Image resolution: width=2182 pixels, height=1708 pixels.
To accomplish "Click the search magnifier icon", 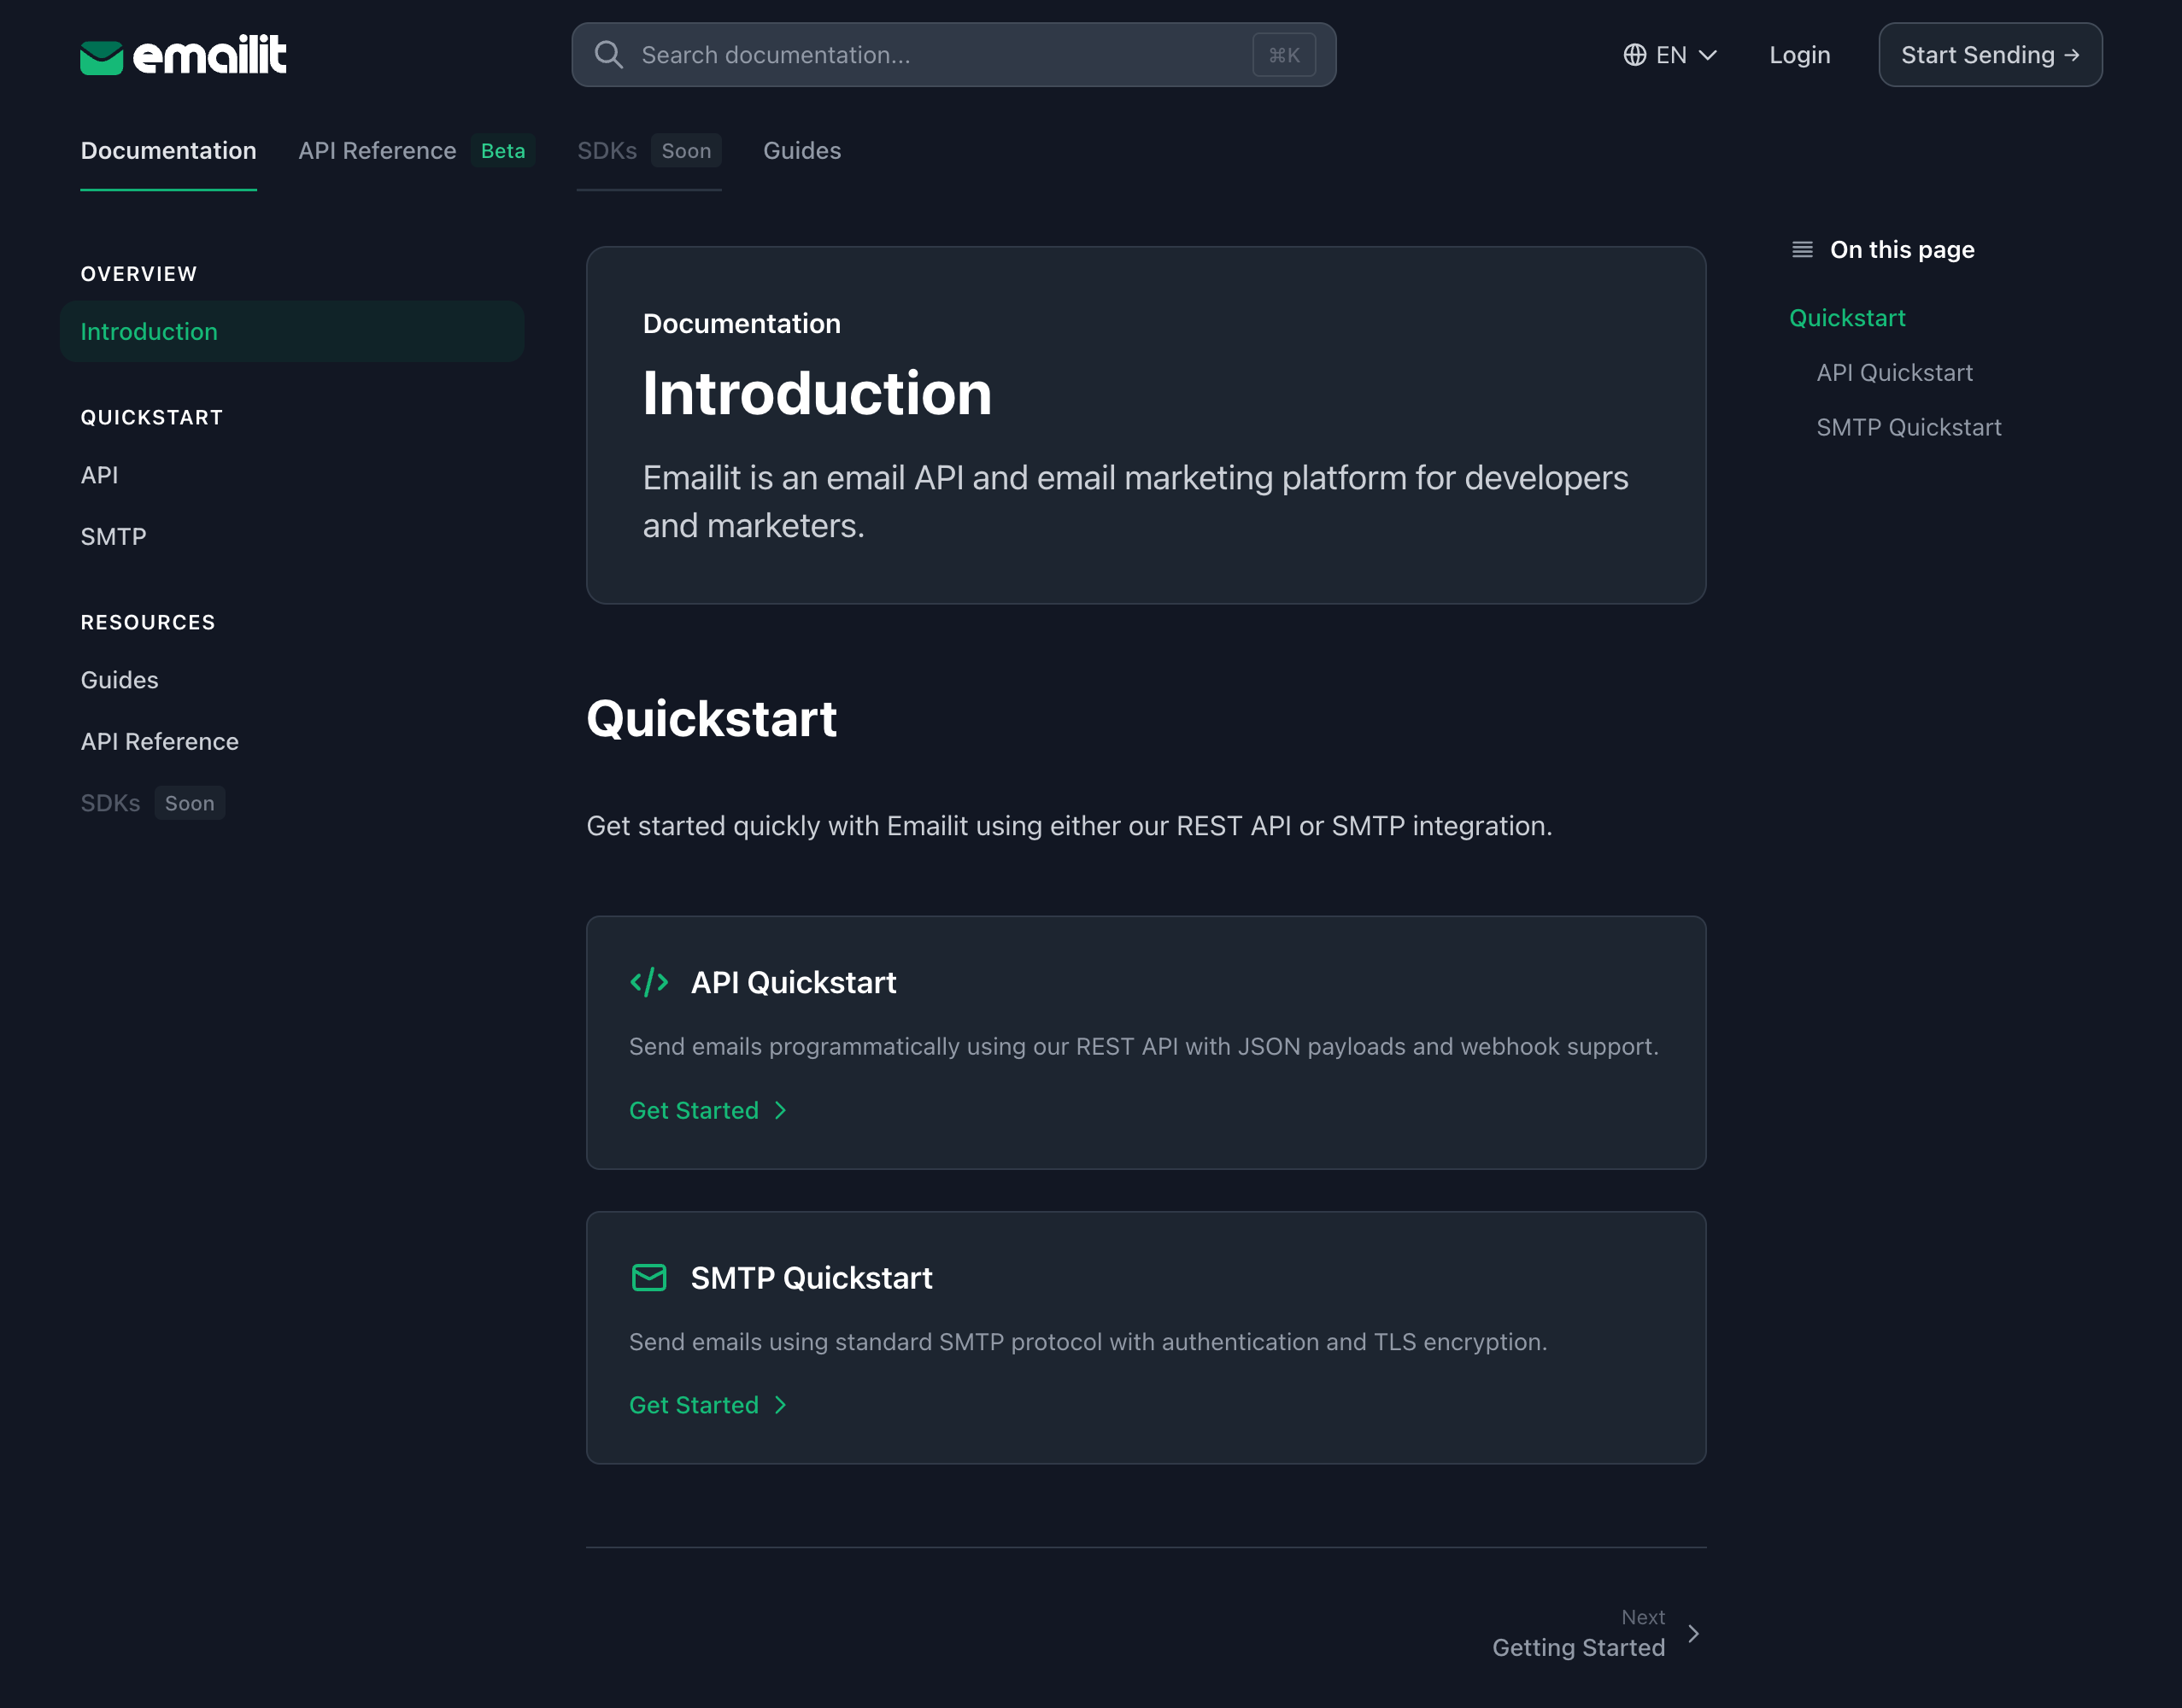I will (x=608, y=55).
